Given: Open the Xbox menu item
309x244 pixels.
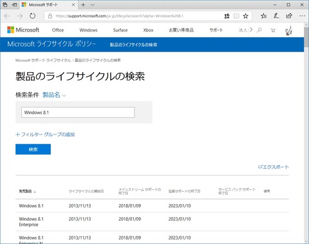Looking at the screenshot, I should click(x=148, y=30).
